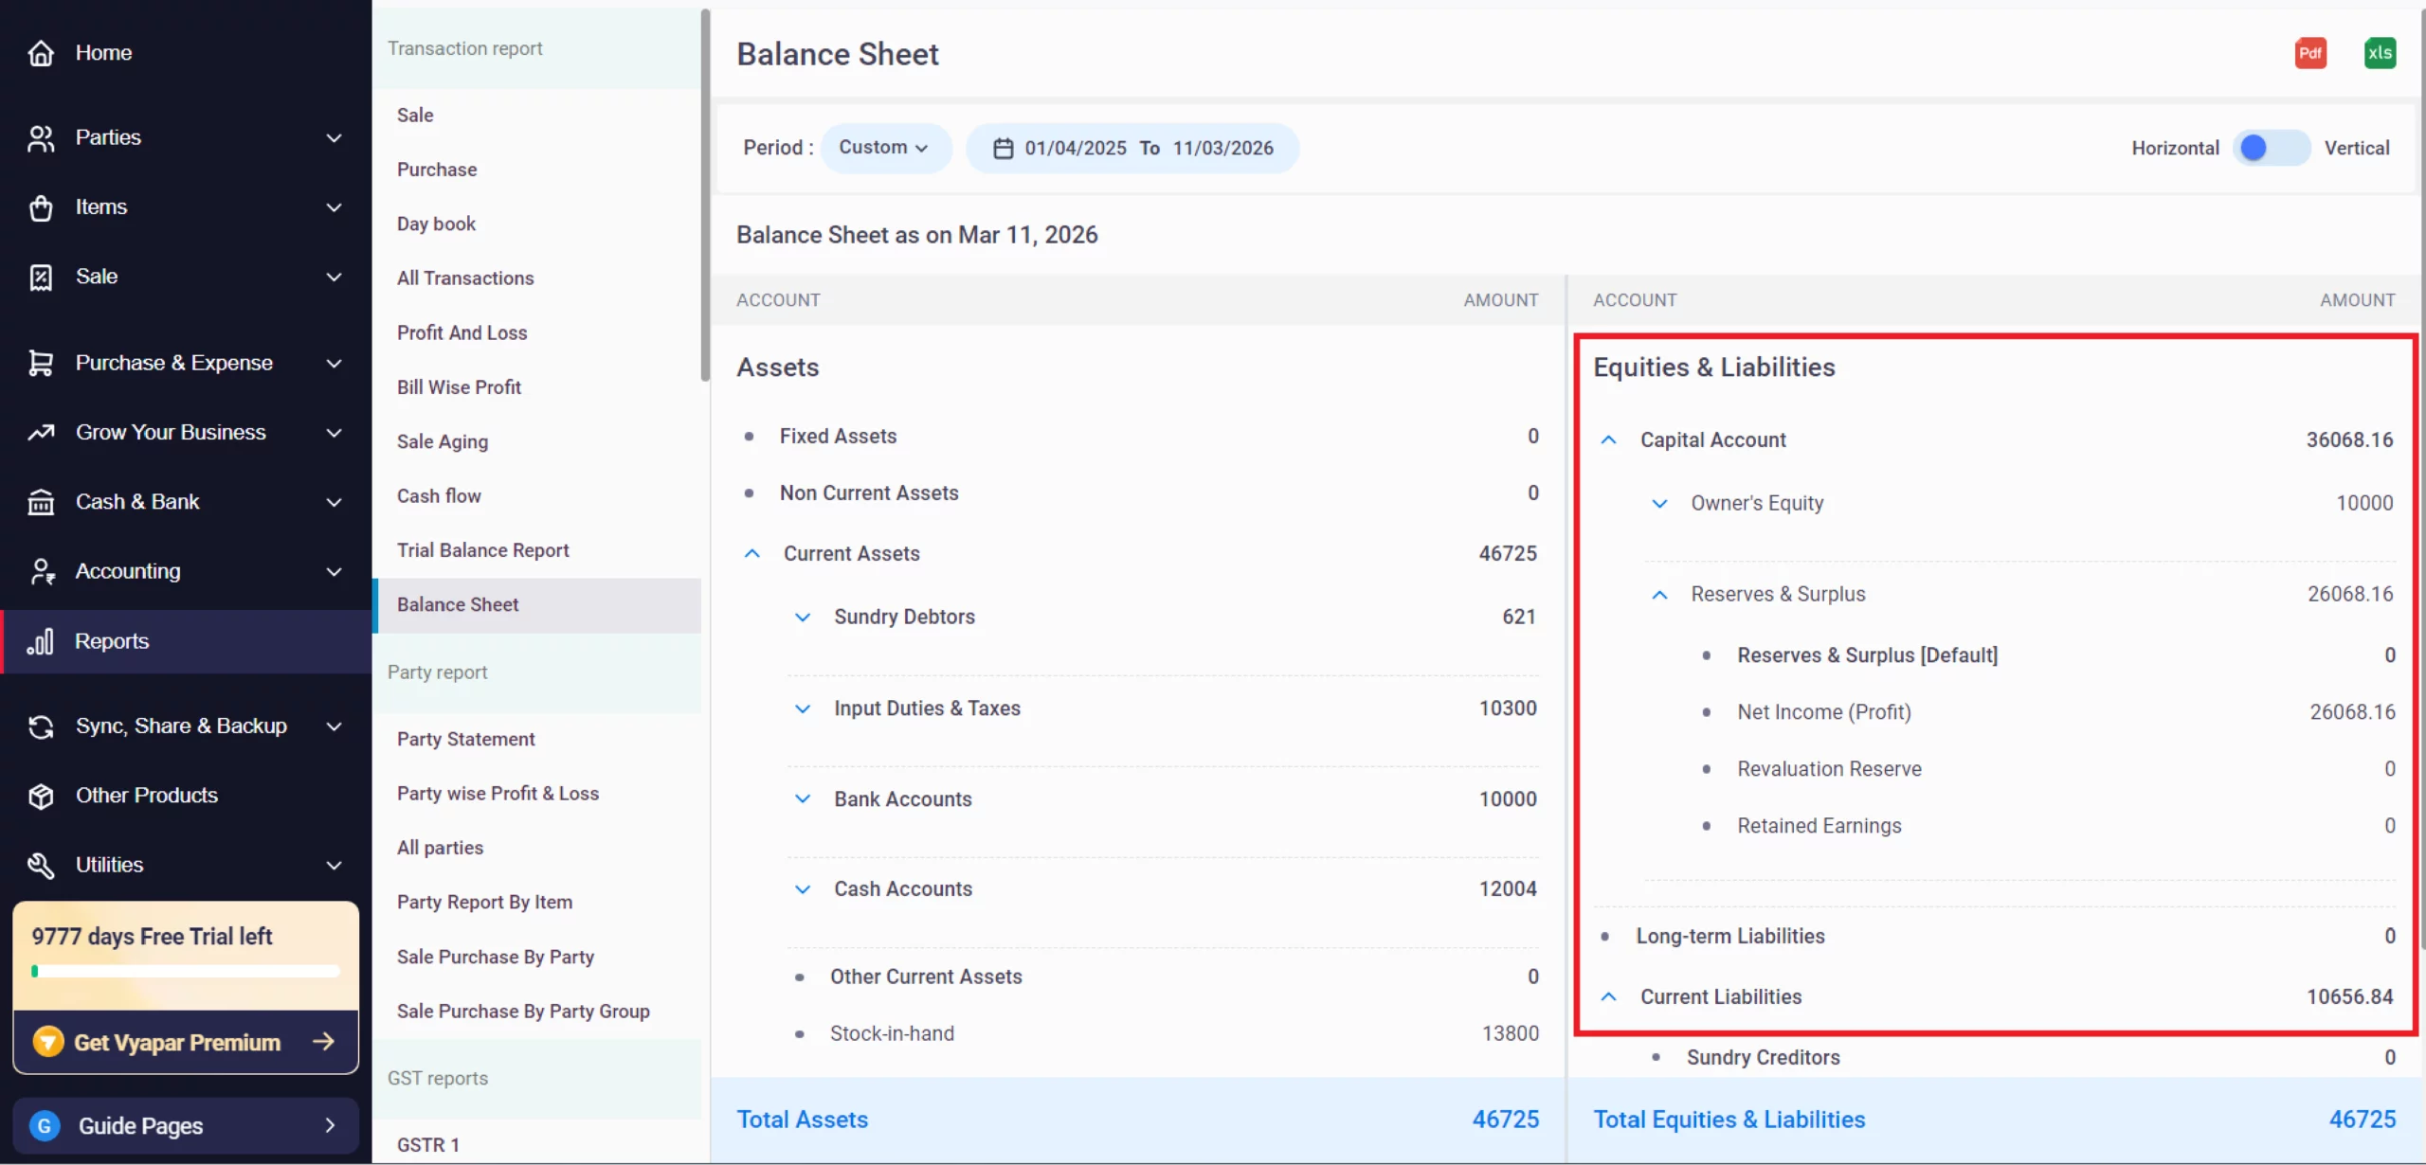
Task: Click the Reports sidebar icon
Action: coord(40,641)
